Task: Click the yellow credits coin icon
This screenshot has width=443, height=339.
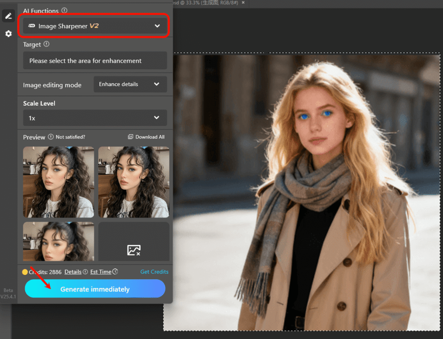Action: 25,272
